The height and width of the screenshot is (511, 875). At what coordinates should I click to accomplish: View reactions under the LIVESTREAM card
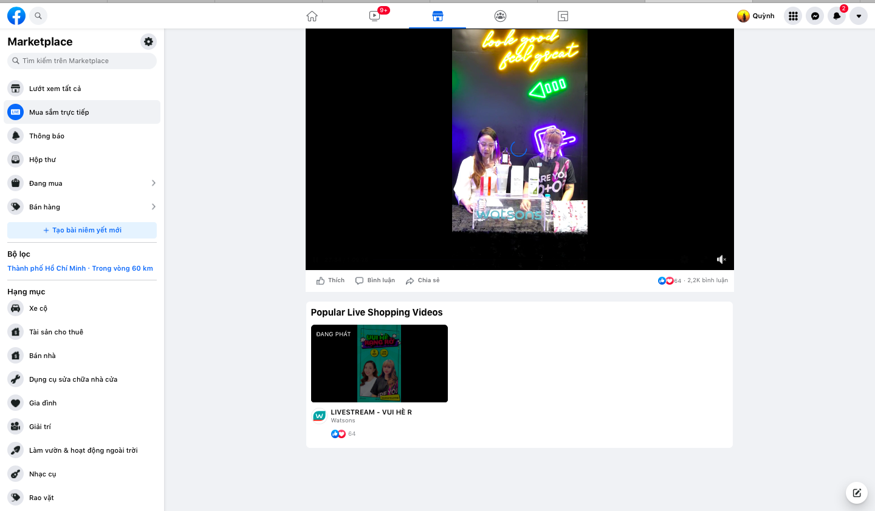point(343,434)
